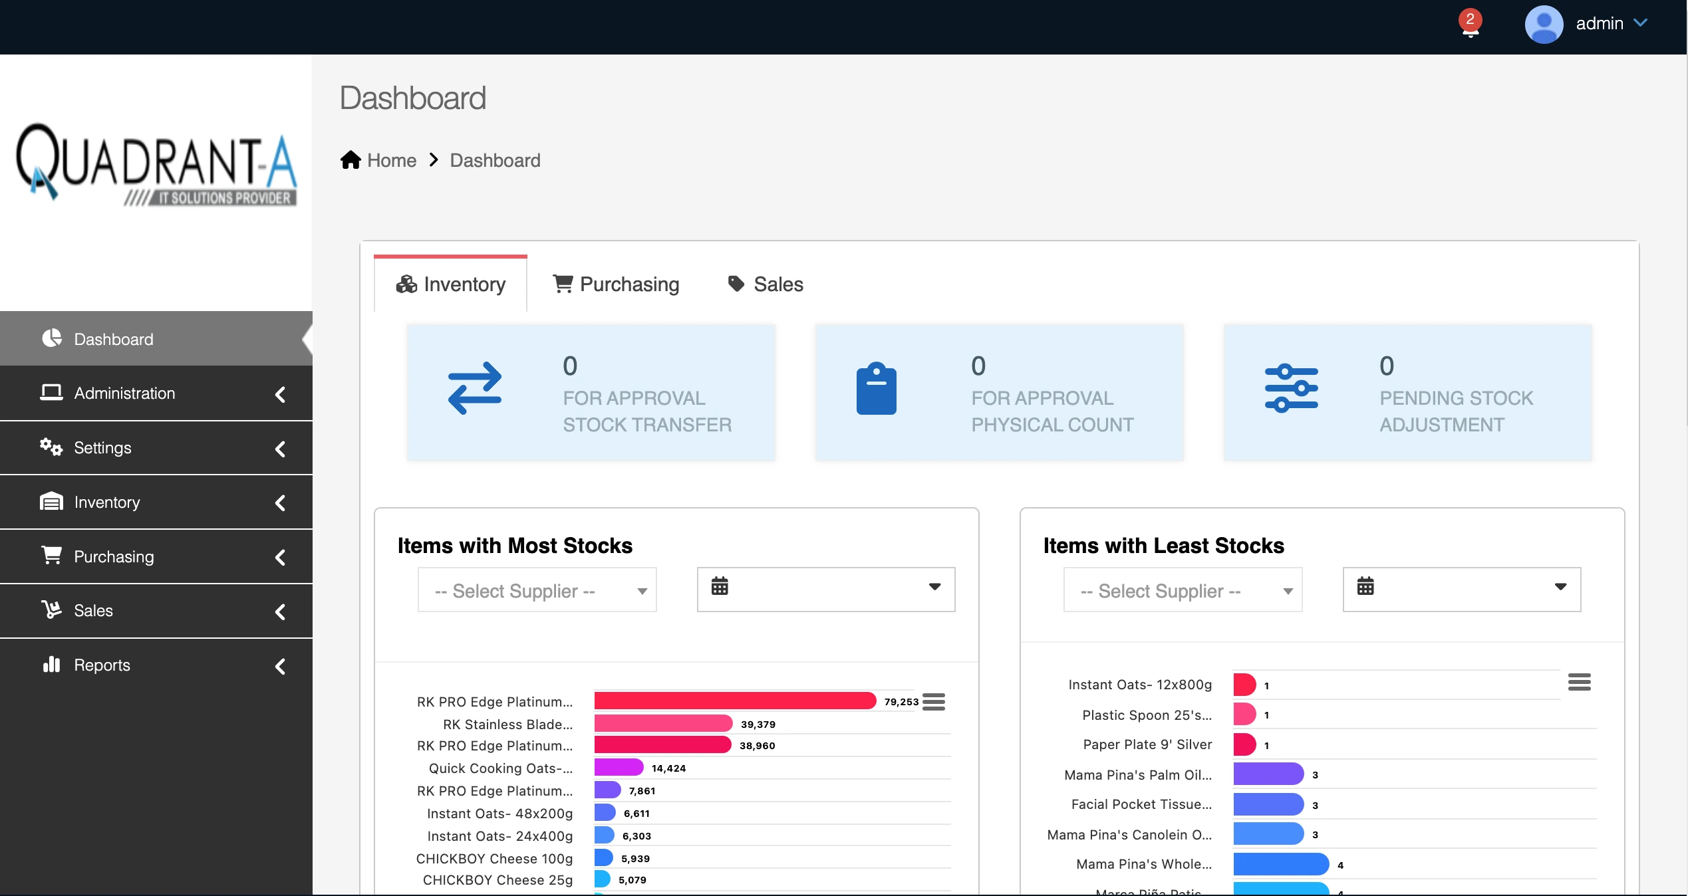Select the Inventory warehouse icon in sidebar
The height and width of the screenshot is (896, 1688).
[52, 502]
